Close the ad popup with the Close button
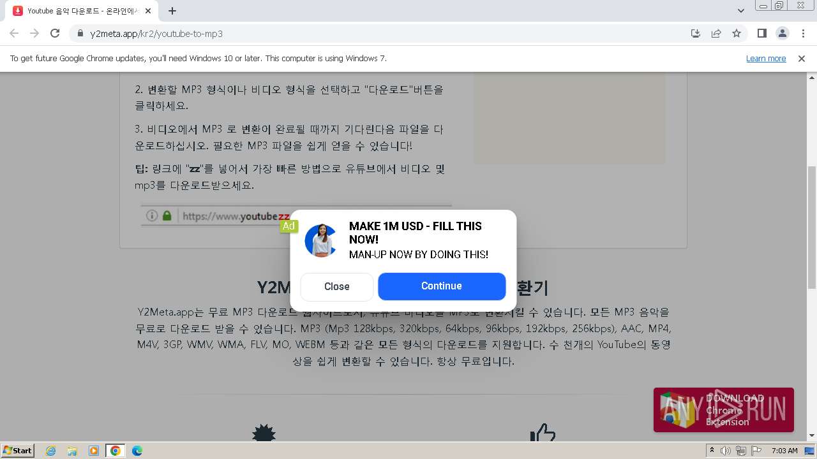The width and height of the screenshot is (817, 459). tap(336, 287)
